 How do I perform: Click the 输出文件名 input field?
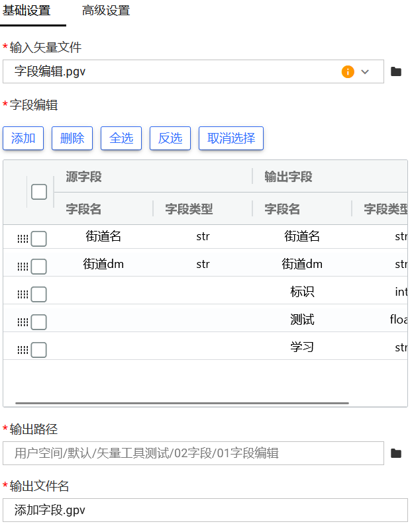point(205,510)
